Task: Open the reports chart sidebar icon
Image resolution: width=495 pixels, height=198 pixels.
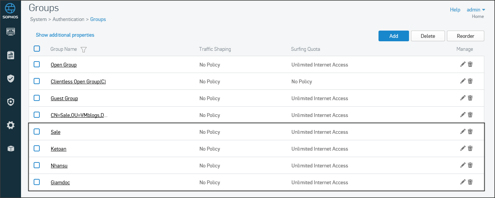Action: (x=11, y=55)
